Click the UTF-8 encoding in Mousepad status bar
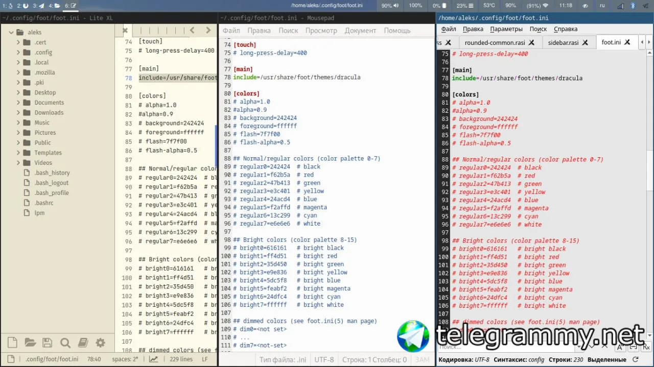 coord(324,360)
